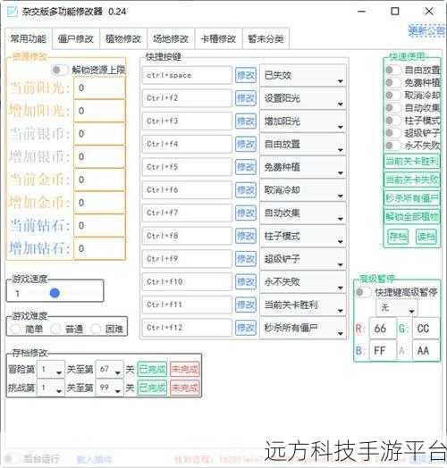Toggle 后台运行 switch at bottom
Image resolution: width=447 pixels, height=468 pixels.
coord(12,459)
